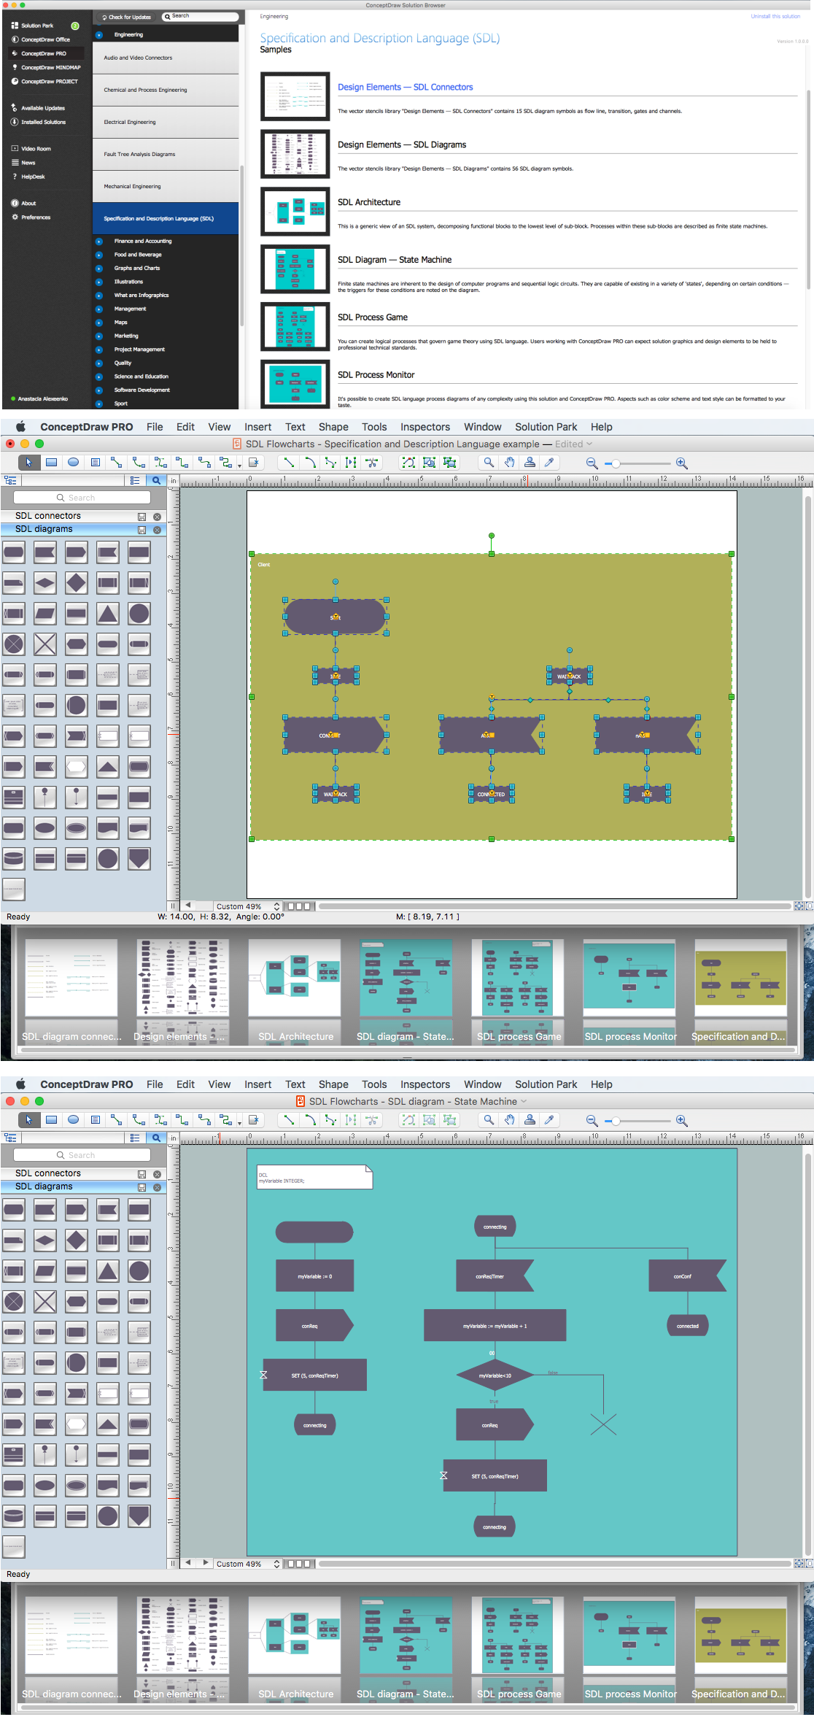
Task: Click Uninstall this solution link
Action: click(775, 16)
